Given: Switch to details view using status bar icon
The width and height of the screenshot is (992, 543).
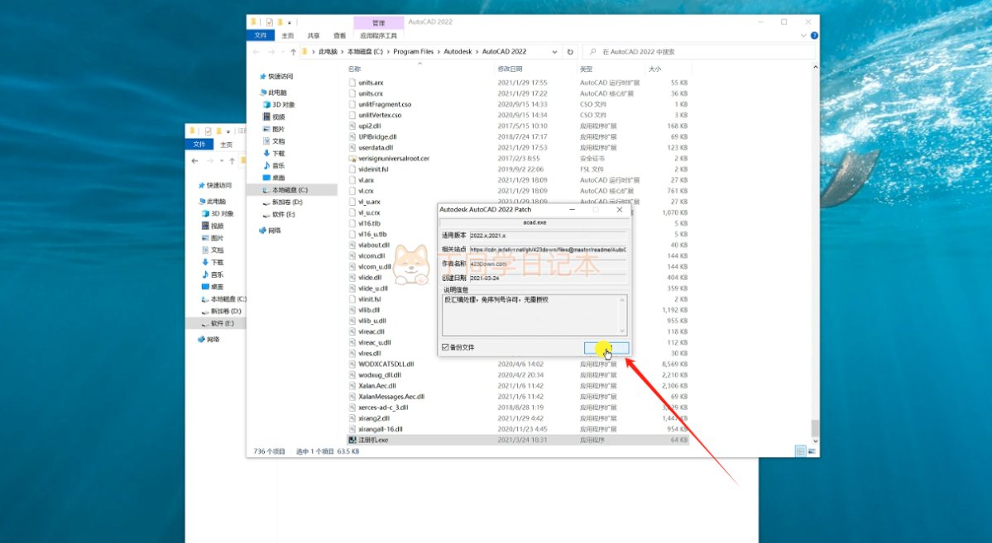Looking at the screenshot, I should (x=800, y=451).
